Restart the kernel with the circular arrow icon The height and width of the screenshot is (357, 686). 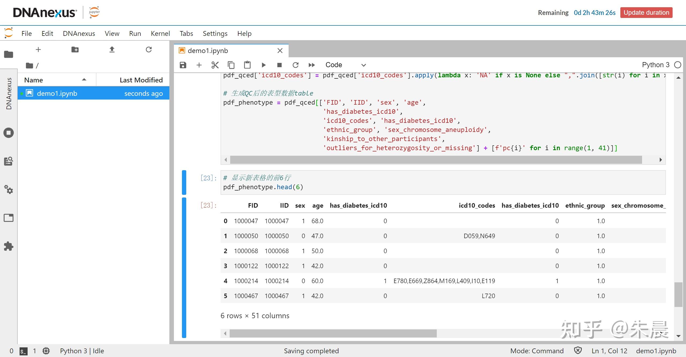click(x=295, y=65)
